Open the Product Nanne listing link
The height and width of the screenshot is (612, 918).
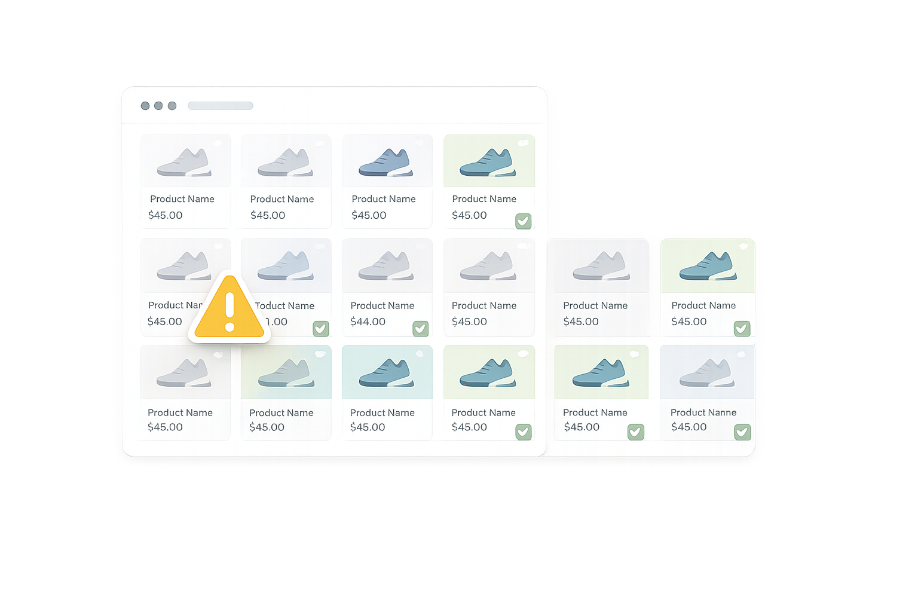pos(704,412)
